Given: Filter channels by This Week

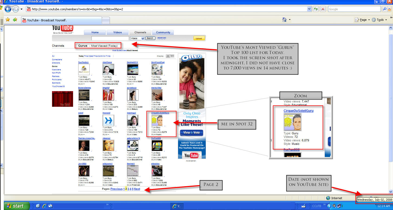Looking at the screenshot, I should (x=89, y=56).
